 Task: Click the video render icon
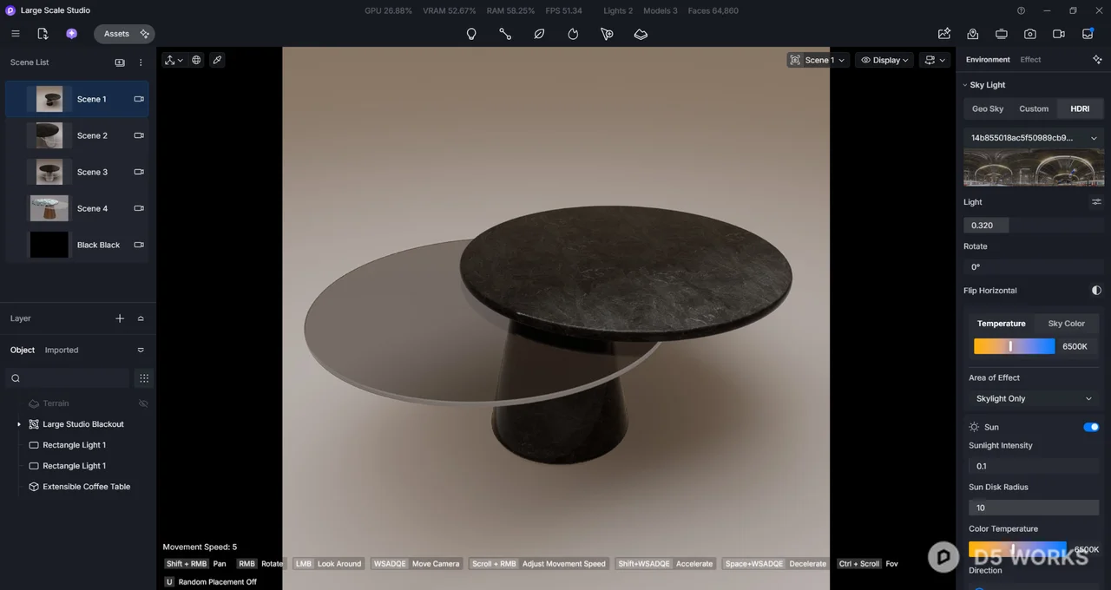[1059, 34]
